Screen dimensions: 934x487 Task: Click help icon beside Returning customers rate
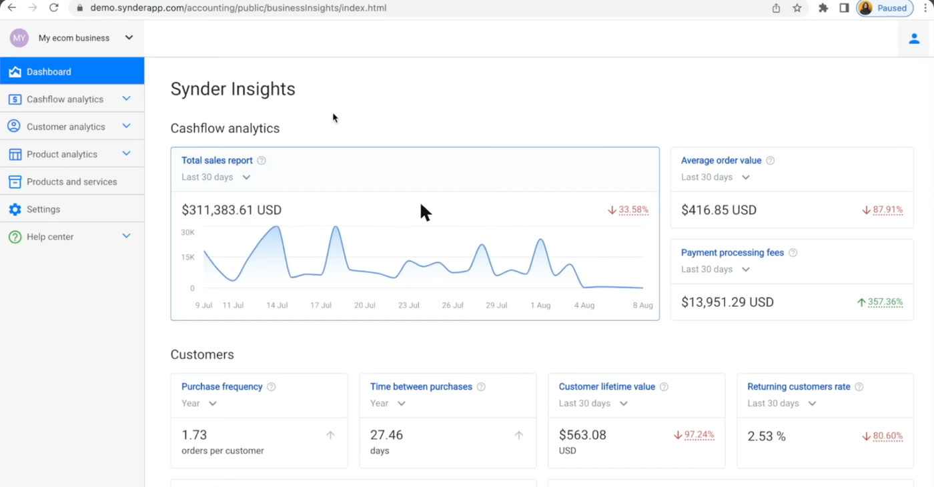(x=859, y=387)
